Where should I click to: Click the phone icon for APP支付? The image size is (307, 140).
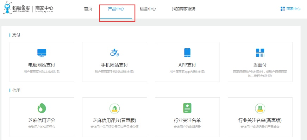[x=187, y=53]
